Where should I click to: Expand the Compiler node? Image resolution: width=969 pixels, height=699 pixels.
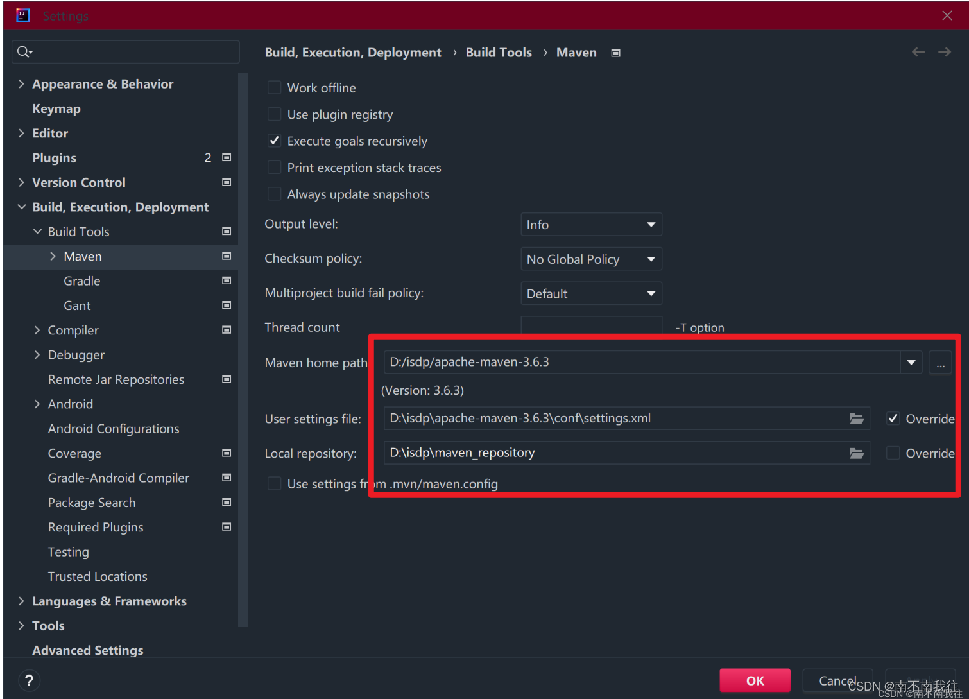pos(37,330)
